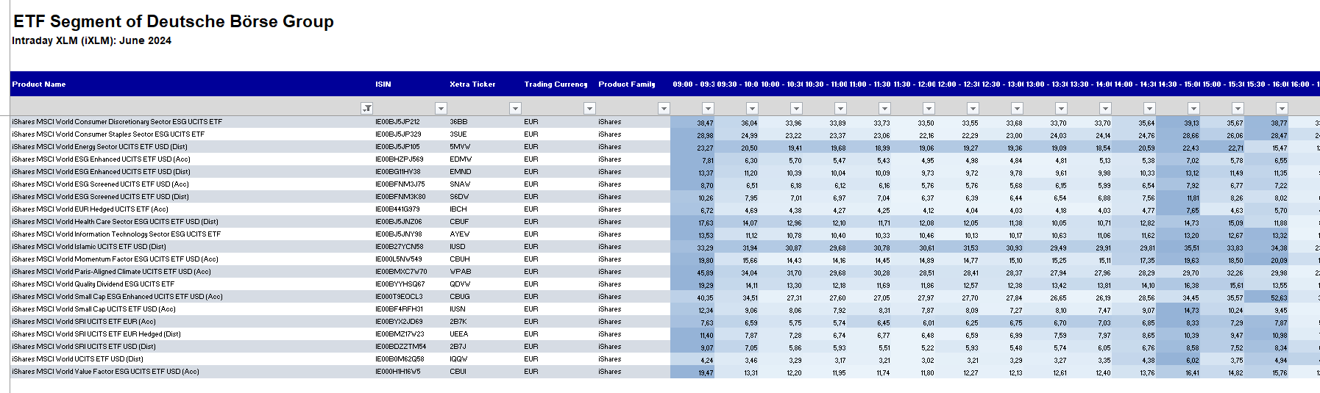Select iShares MSCI World Information Technology Sector ESG name
The height and width of the screenshot is (393, 1320).
(x=116, y=234)
